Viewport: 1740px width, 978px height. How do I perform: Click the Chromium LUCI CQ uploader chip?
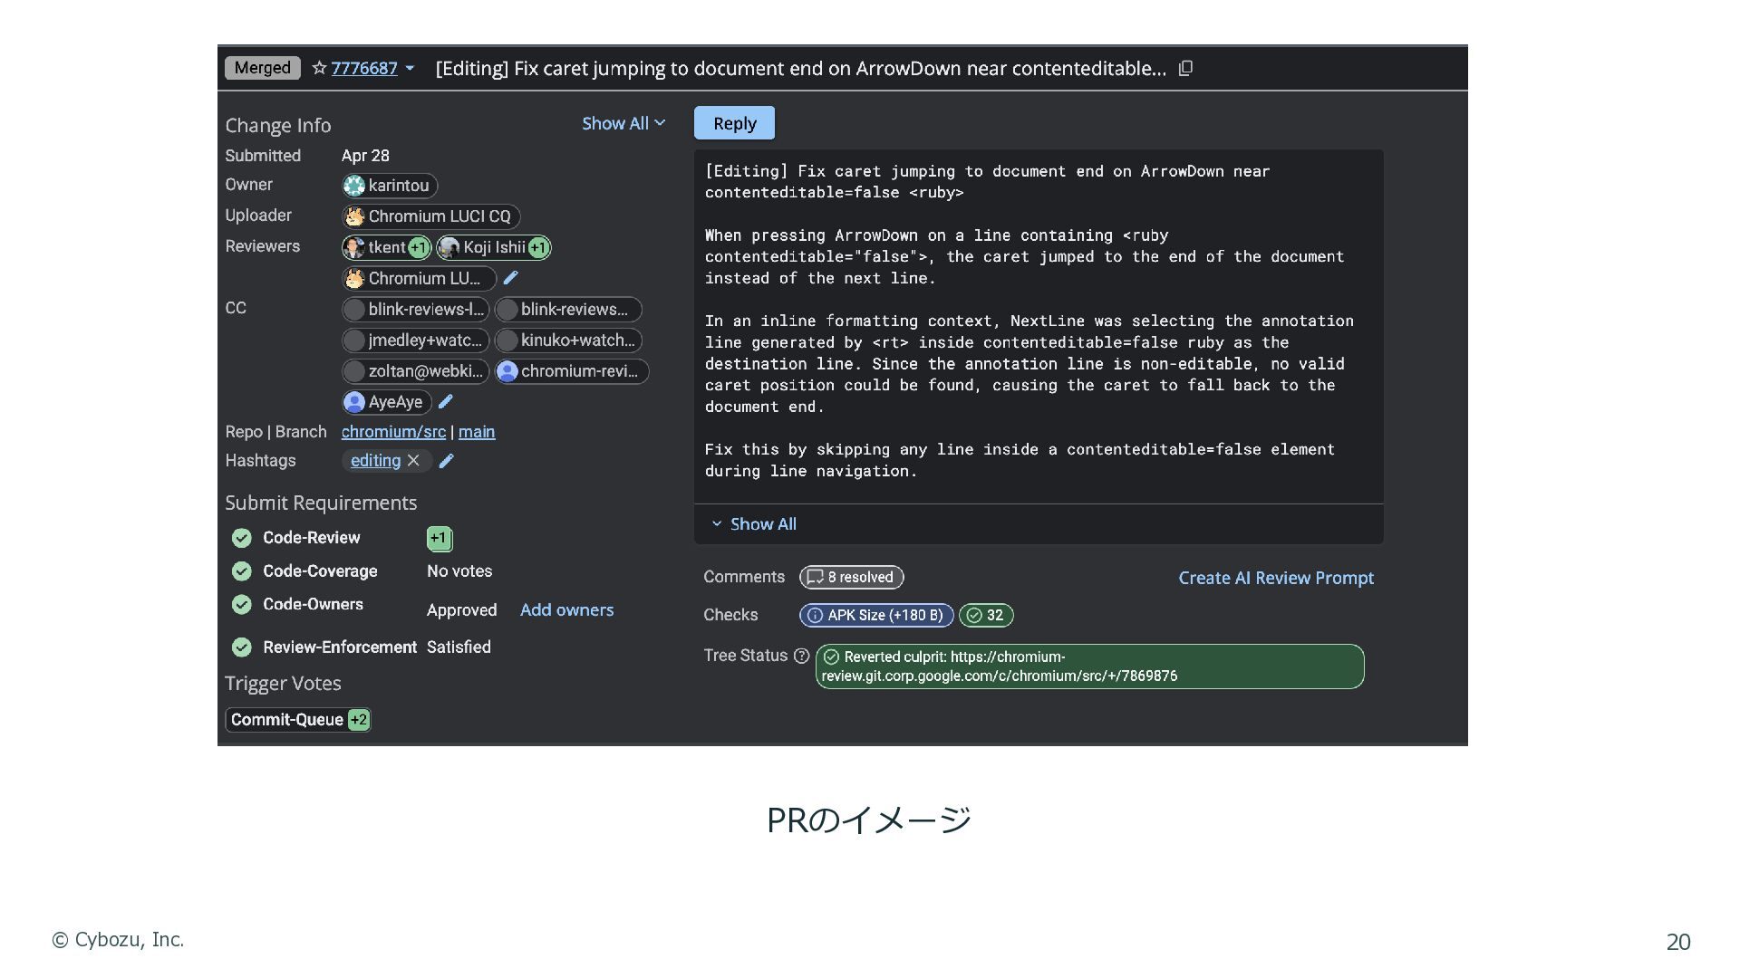click(x=430, y=216)
